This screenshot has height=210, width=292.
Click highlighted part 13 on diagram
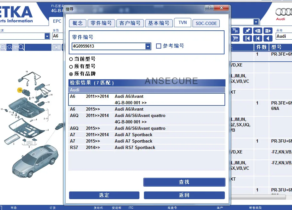(x=20, y=90)
